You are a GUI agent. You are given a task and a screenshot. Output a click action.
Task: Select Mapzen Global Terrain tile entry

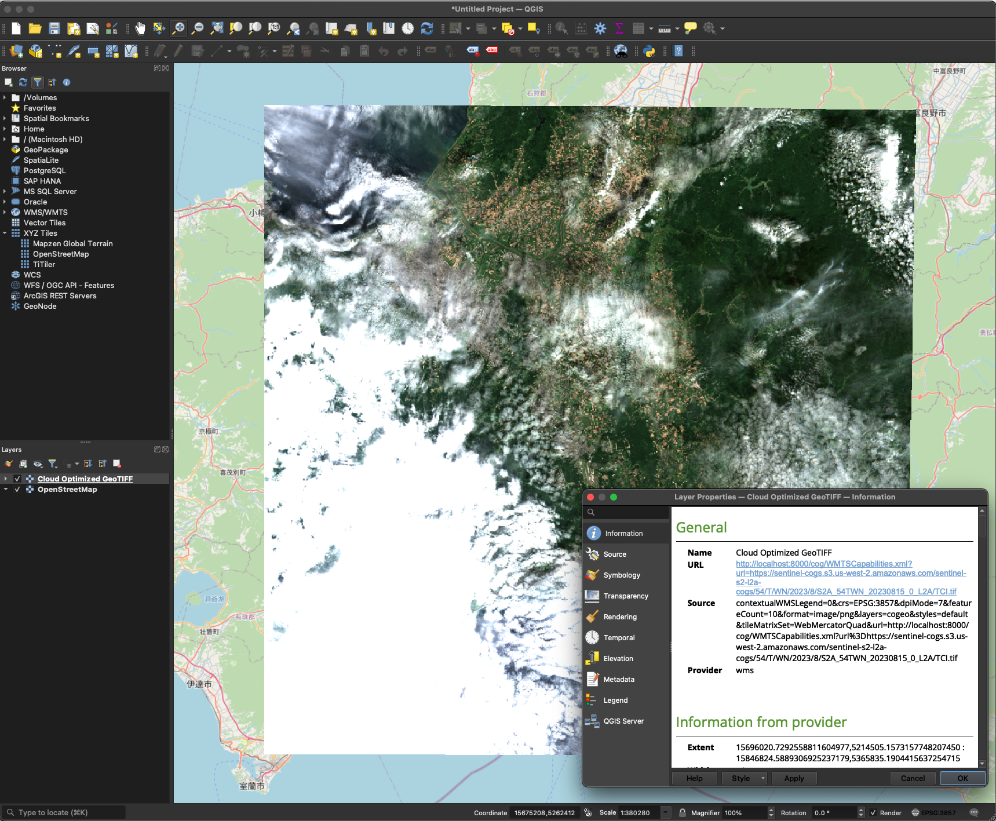point(72,244)
